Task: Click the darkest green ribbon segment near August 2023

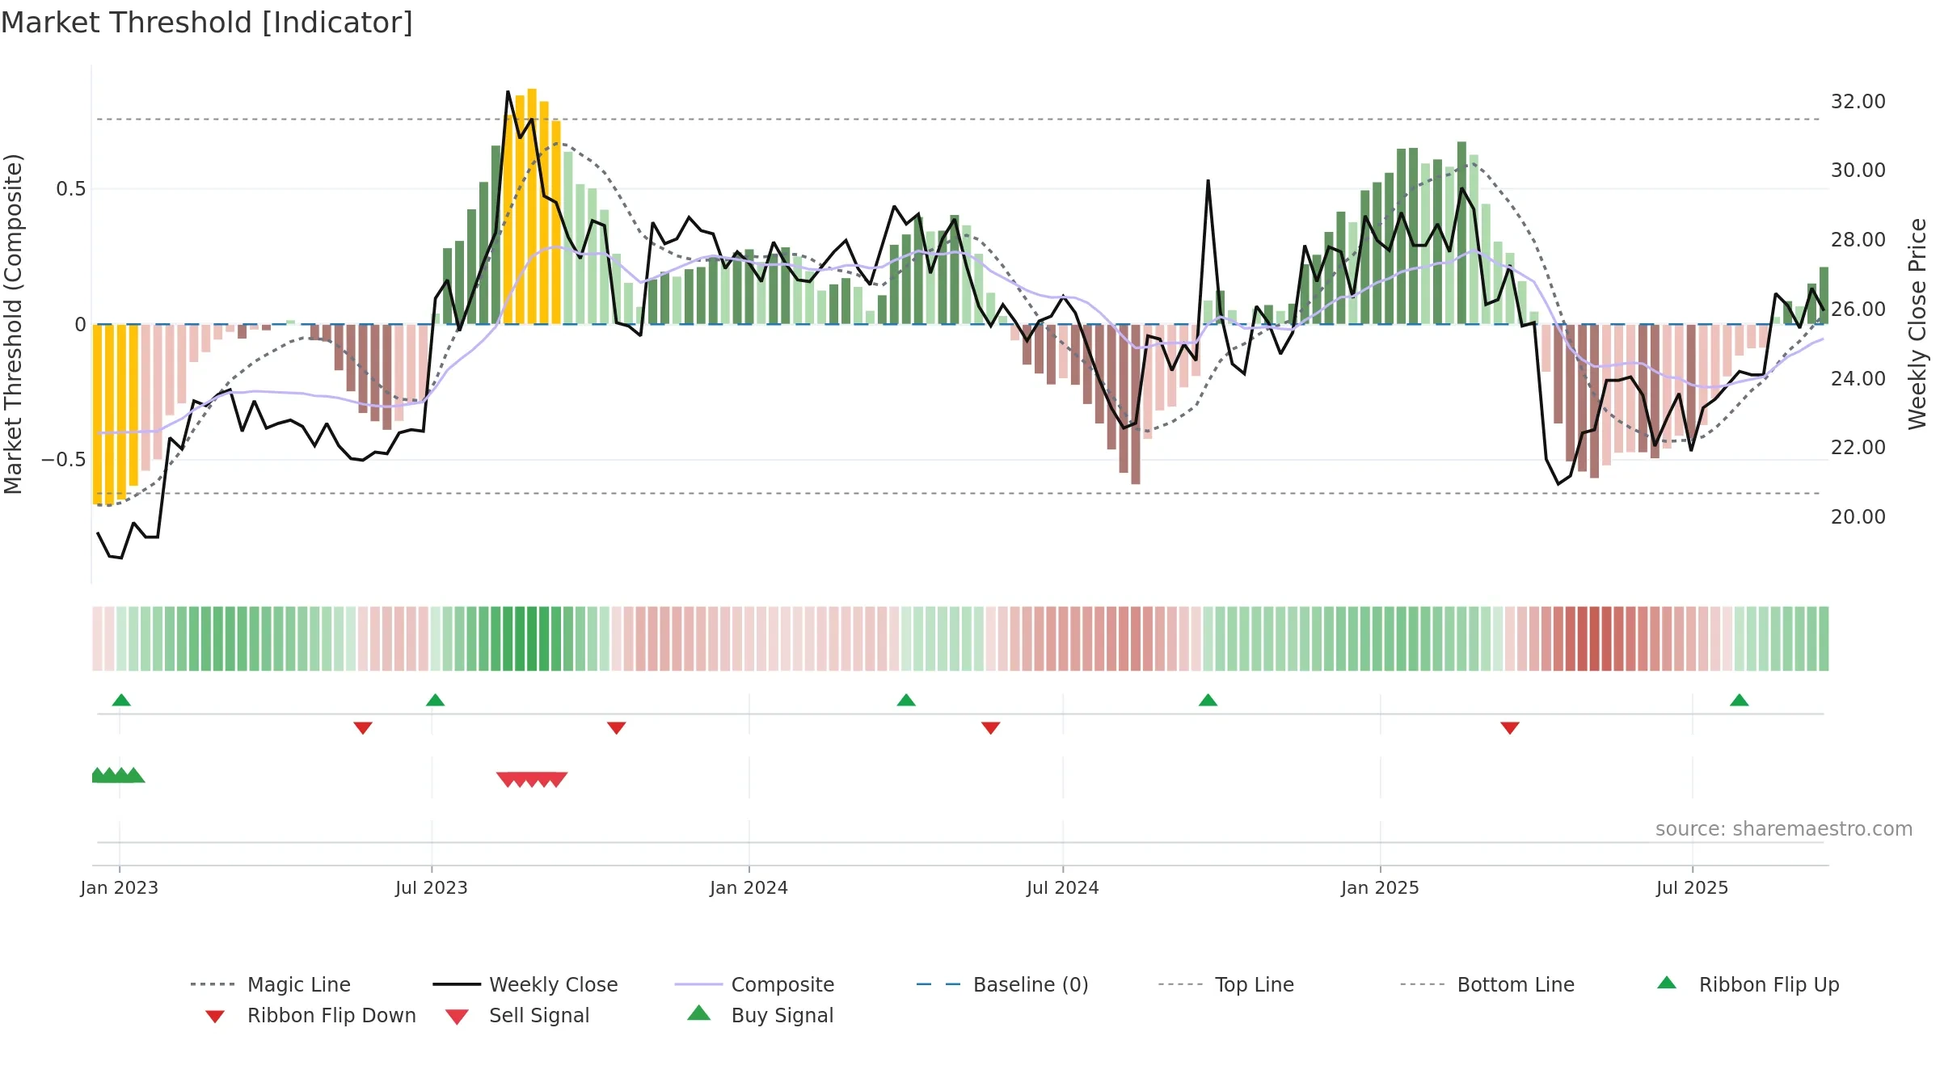Action: [x=532, y=638]
